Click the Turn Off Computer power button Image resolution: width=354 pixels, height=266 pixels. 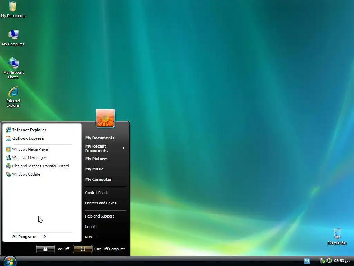click(x=83, y=249)
